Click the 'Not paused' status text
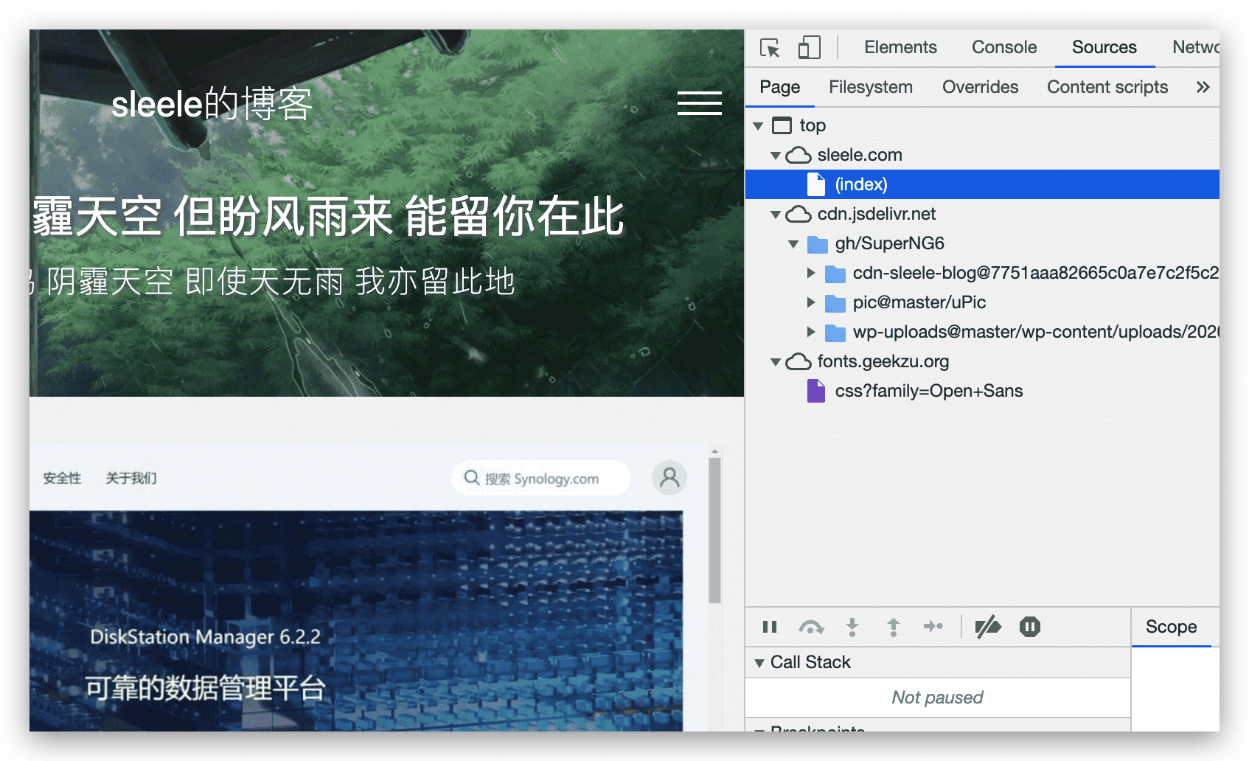1249x761 pixels. (937, 698)
